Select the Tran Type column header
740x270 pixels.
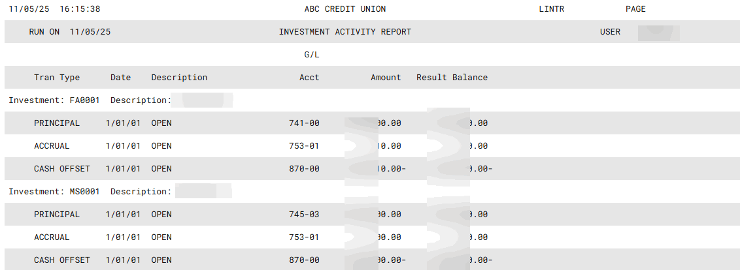(x=57, y=78)
